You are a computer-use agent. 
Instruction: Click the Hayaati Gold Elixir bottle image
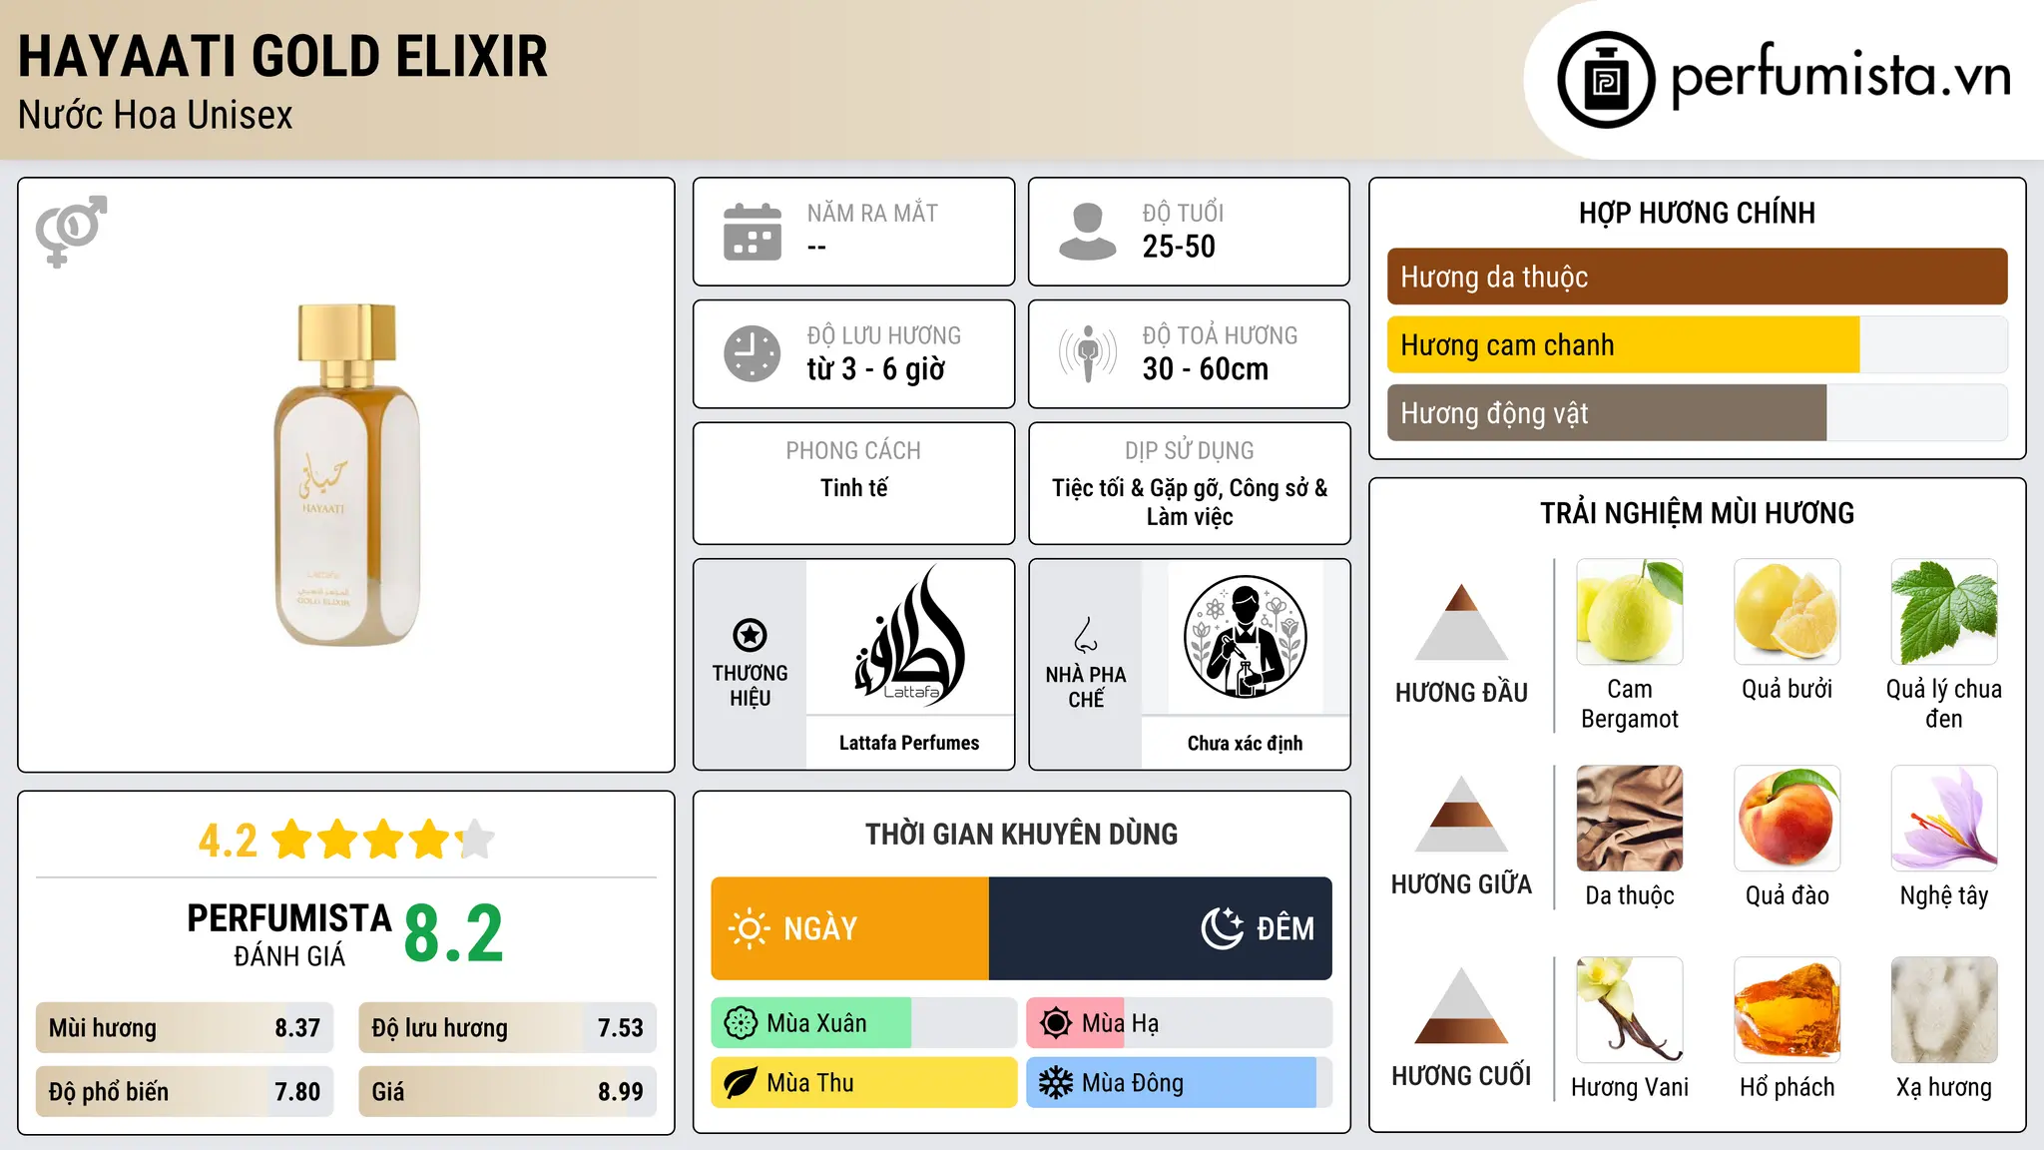pyautogui.click(x=346, y=475)
